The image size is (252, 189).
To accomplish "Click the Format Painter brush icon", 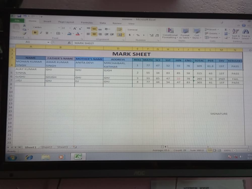I will (x=24, y=34).
